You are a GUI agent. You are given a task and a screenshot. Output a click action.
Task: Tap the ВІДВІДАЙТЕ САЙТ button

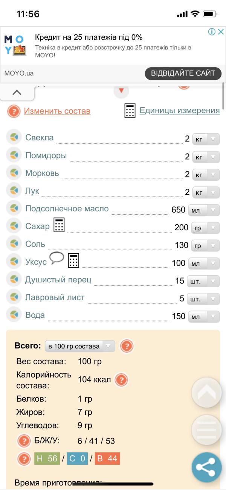[183, 73]
